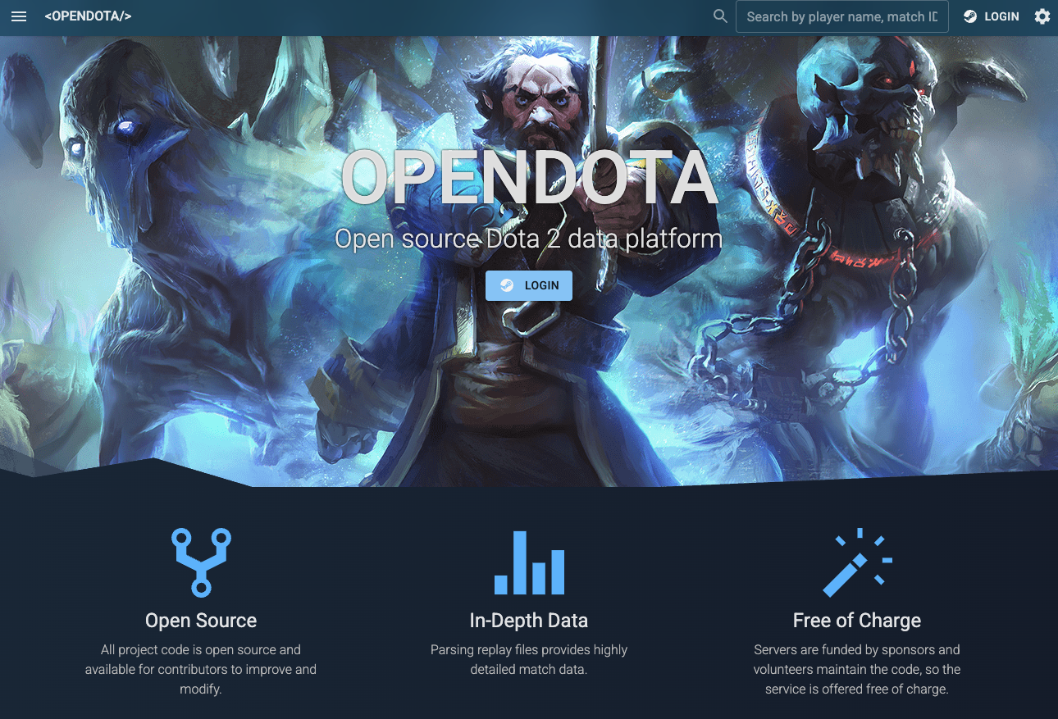The image size is (1058, 719).
Task: Select the Free of Charge heading
Action: (x=857, y=621)
